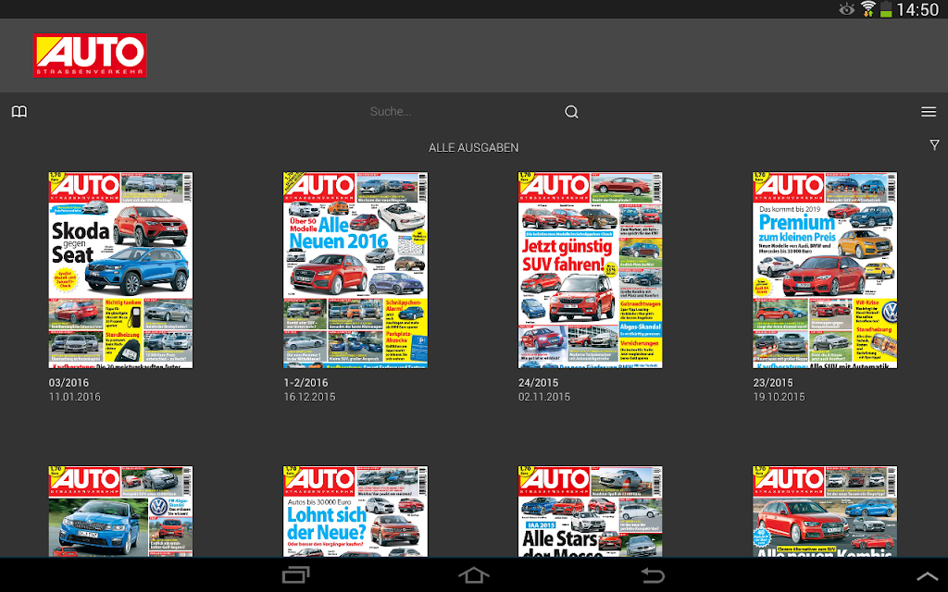This screenshot has width=948, height=592.
Task: Open cover titled Lohnt sich der Neue?
Action: (x=355, y=511)
